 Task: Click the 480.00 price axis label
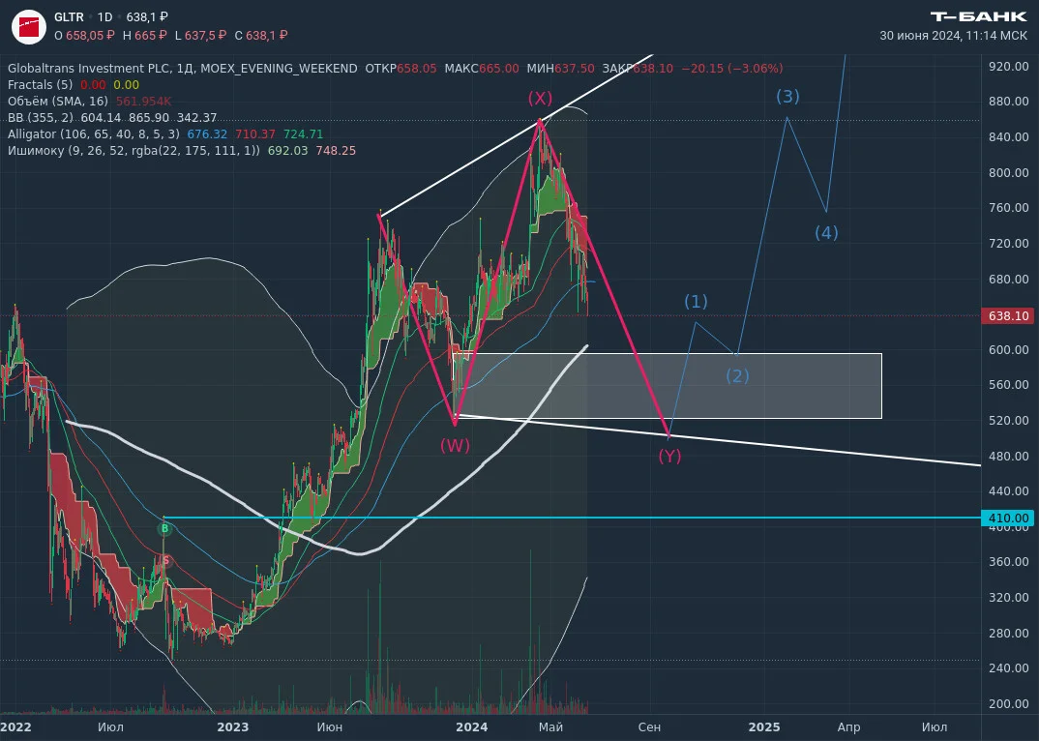click(x=1008, y=456)
